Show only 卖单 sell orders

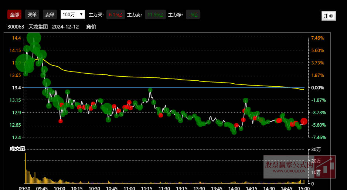[x=50, y=14]
